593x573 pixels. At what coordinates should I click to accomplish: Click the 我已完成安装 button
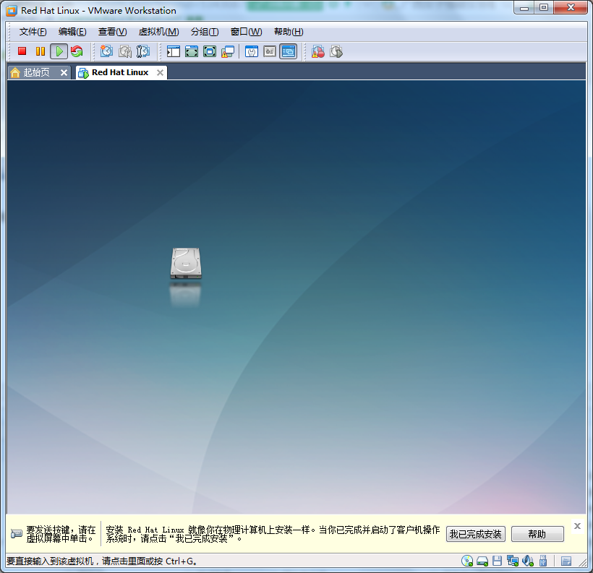pyautogui.click(x=475, y=534)
